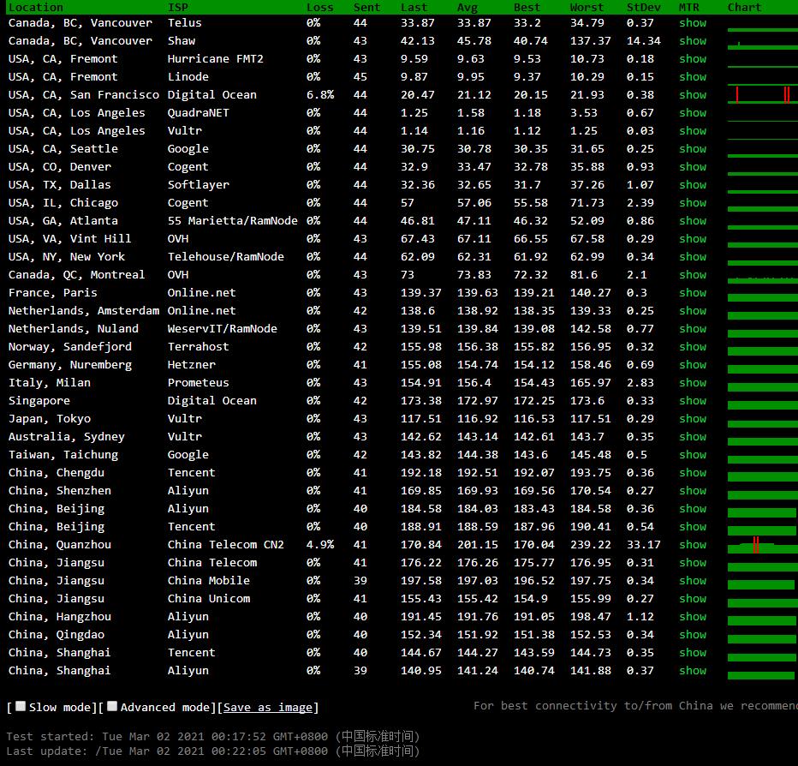Show MTR for Chengdu Tencent
This screenshot has height=766, width=798.
point(692,473)
